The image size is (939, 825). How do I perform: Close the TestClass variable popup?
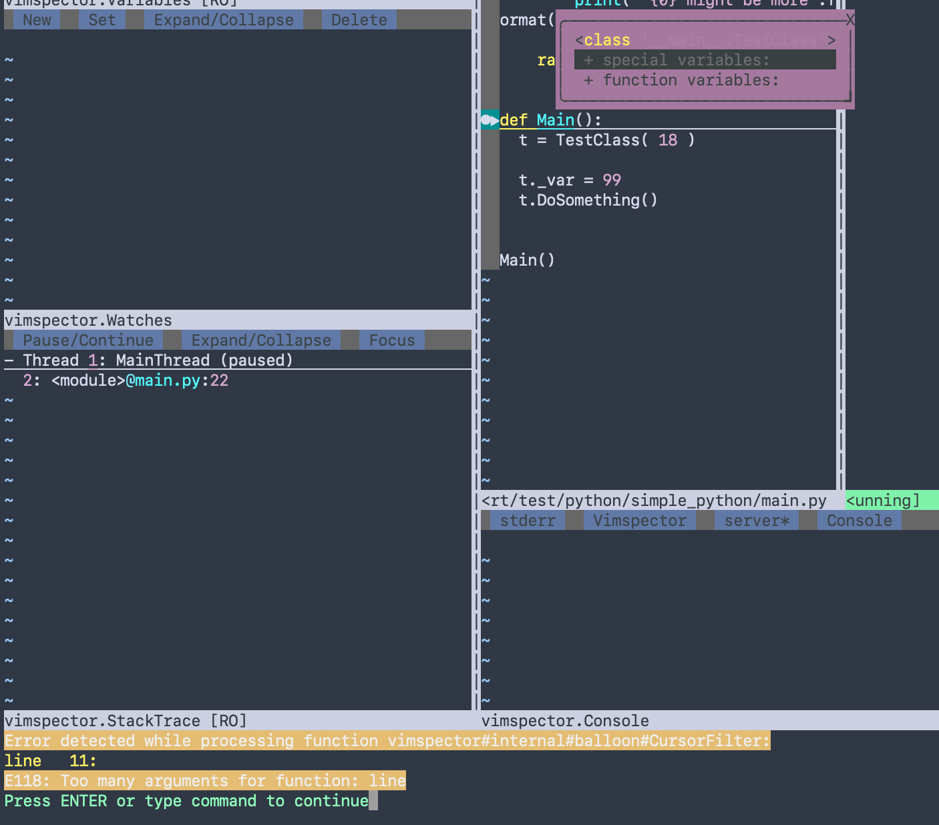pyautogui.click(x=850, y=20)
